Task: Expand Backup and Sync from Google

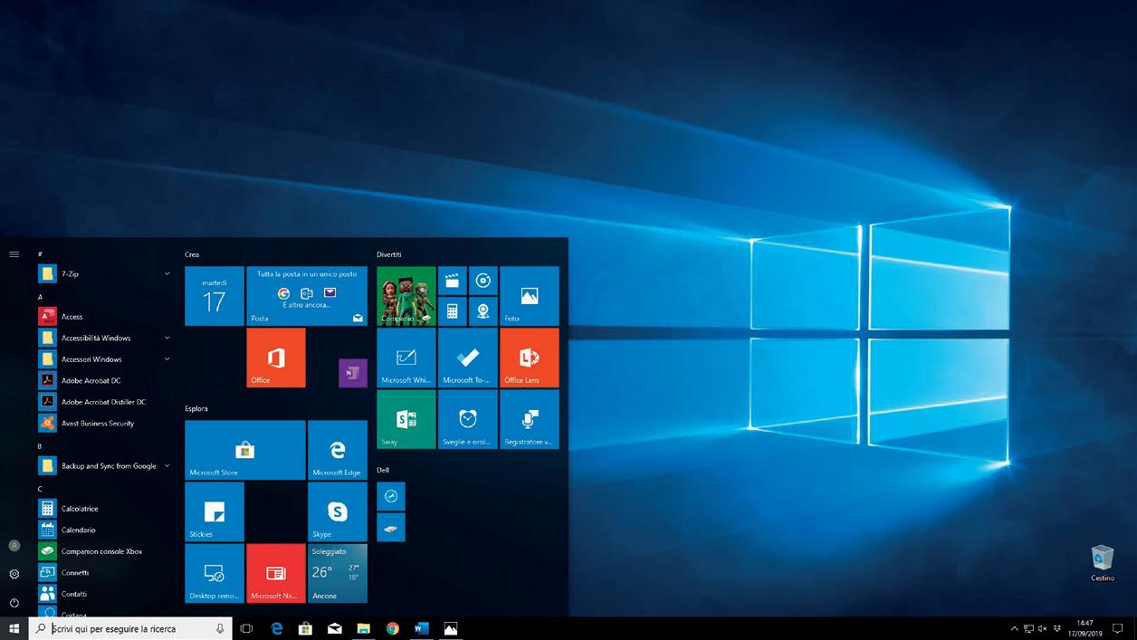Action: [x=104, y=466]
